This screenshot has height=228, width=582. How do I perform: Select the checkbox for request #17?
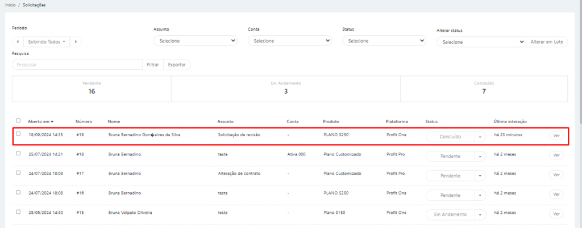pos(18,172)
